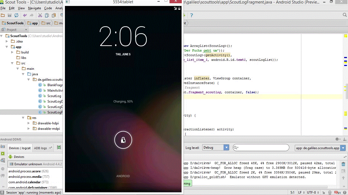Viewport: 348px width, 195px height.
Task: Open the File menu
Action: pyautogui.click(x=3, y=8)
